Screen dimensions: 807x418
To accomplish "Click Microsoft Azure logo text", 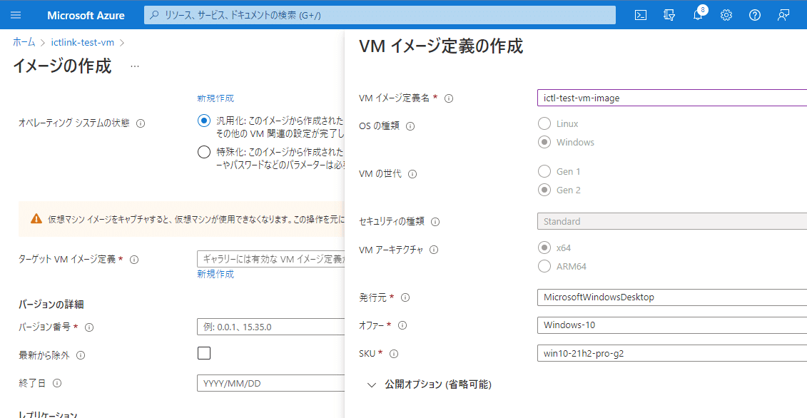I will point(86,15).
